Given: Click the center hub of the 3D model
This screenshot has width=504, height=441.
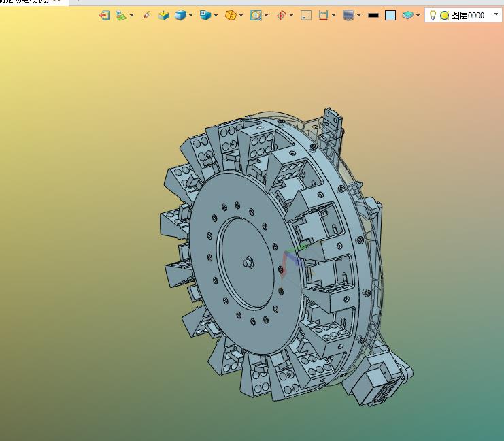Looking at the screenshot, I should pos(248,263).
